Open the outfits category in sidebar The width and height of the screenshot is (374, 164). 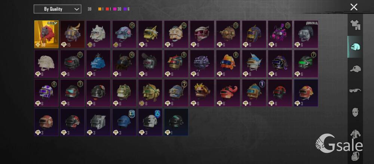click(355, 25)
